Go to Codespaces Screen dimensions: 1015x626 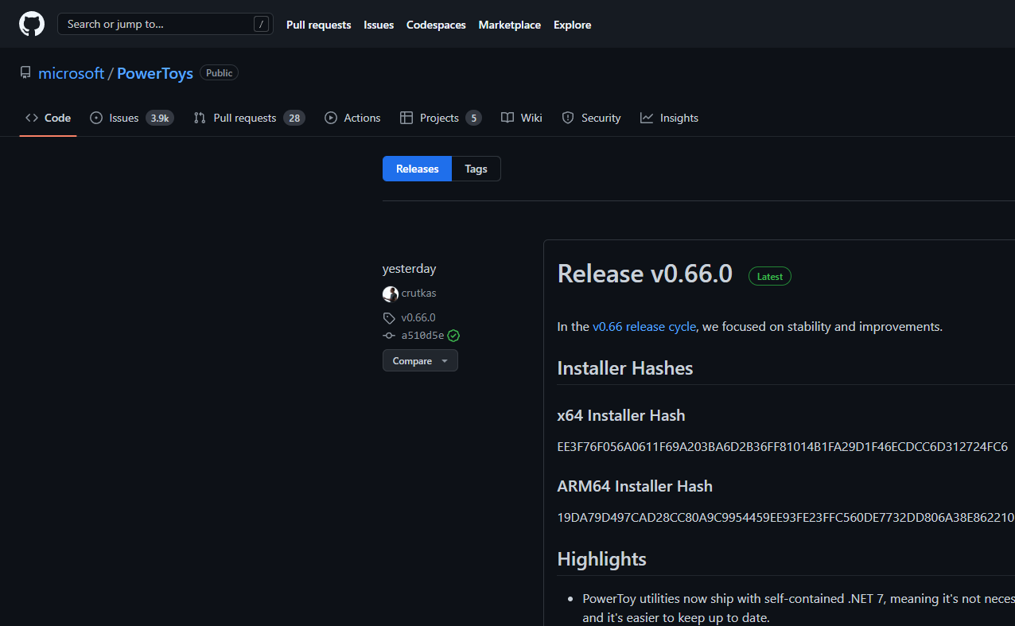tap(436, 25)
